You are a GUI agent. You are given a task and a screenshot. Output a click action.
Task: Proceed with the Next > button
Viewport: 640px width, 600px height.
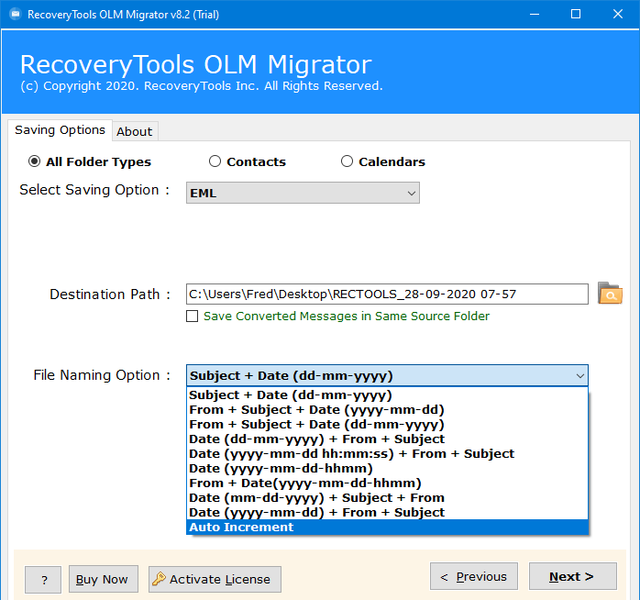(573, 576)
